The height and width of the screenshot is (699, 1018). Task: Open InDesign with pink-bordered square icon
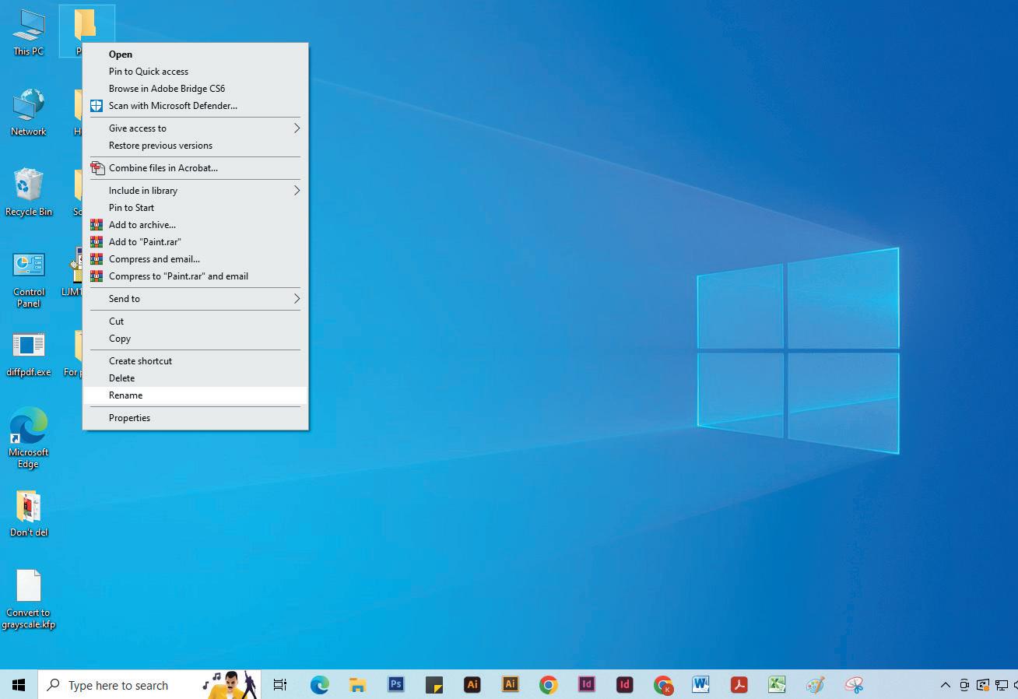pyautogui.click(x=586, y=685)
